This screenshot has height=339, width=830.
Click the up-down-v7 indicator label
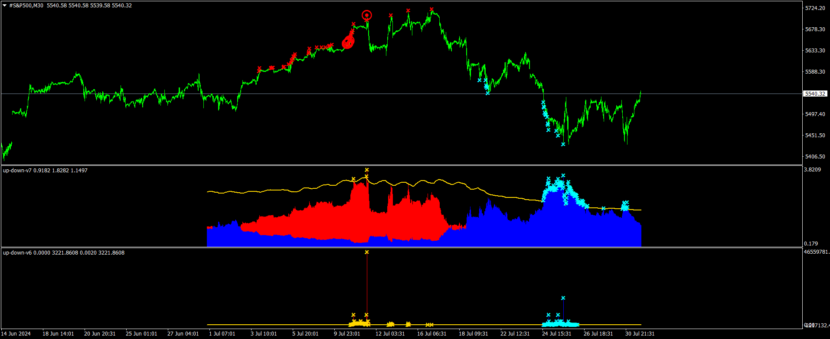pos(17,171)
